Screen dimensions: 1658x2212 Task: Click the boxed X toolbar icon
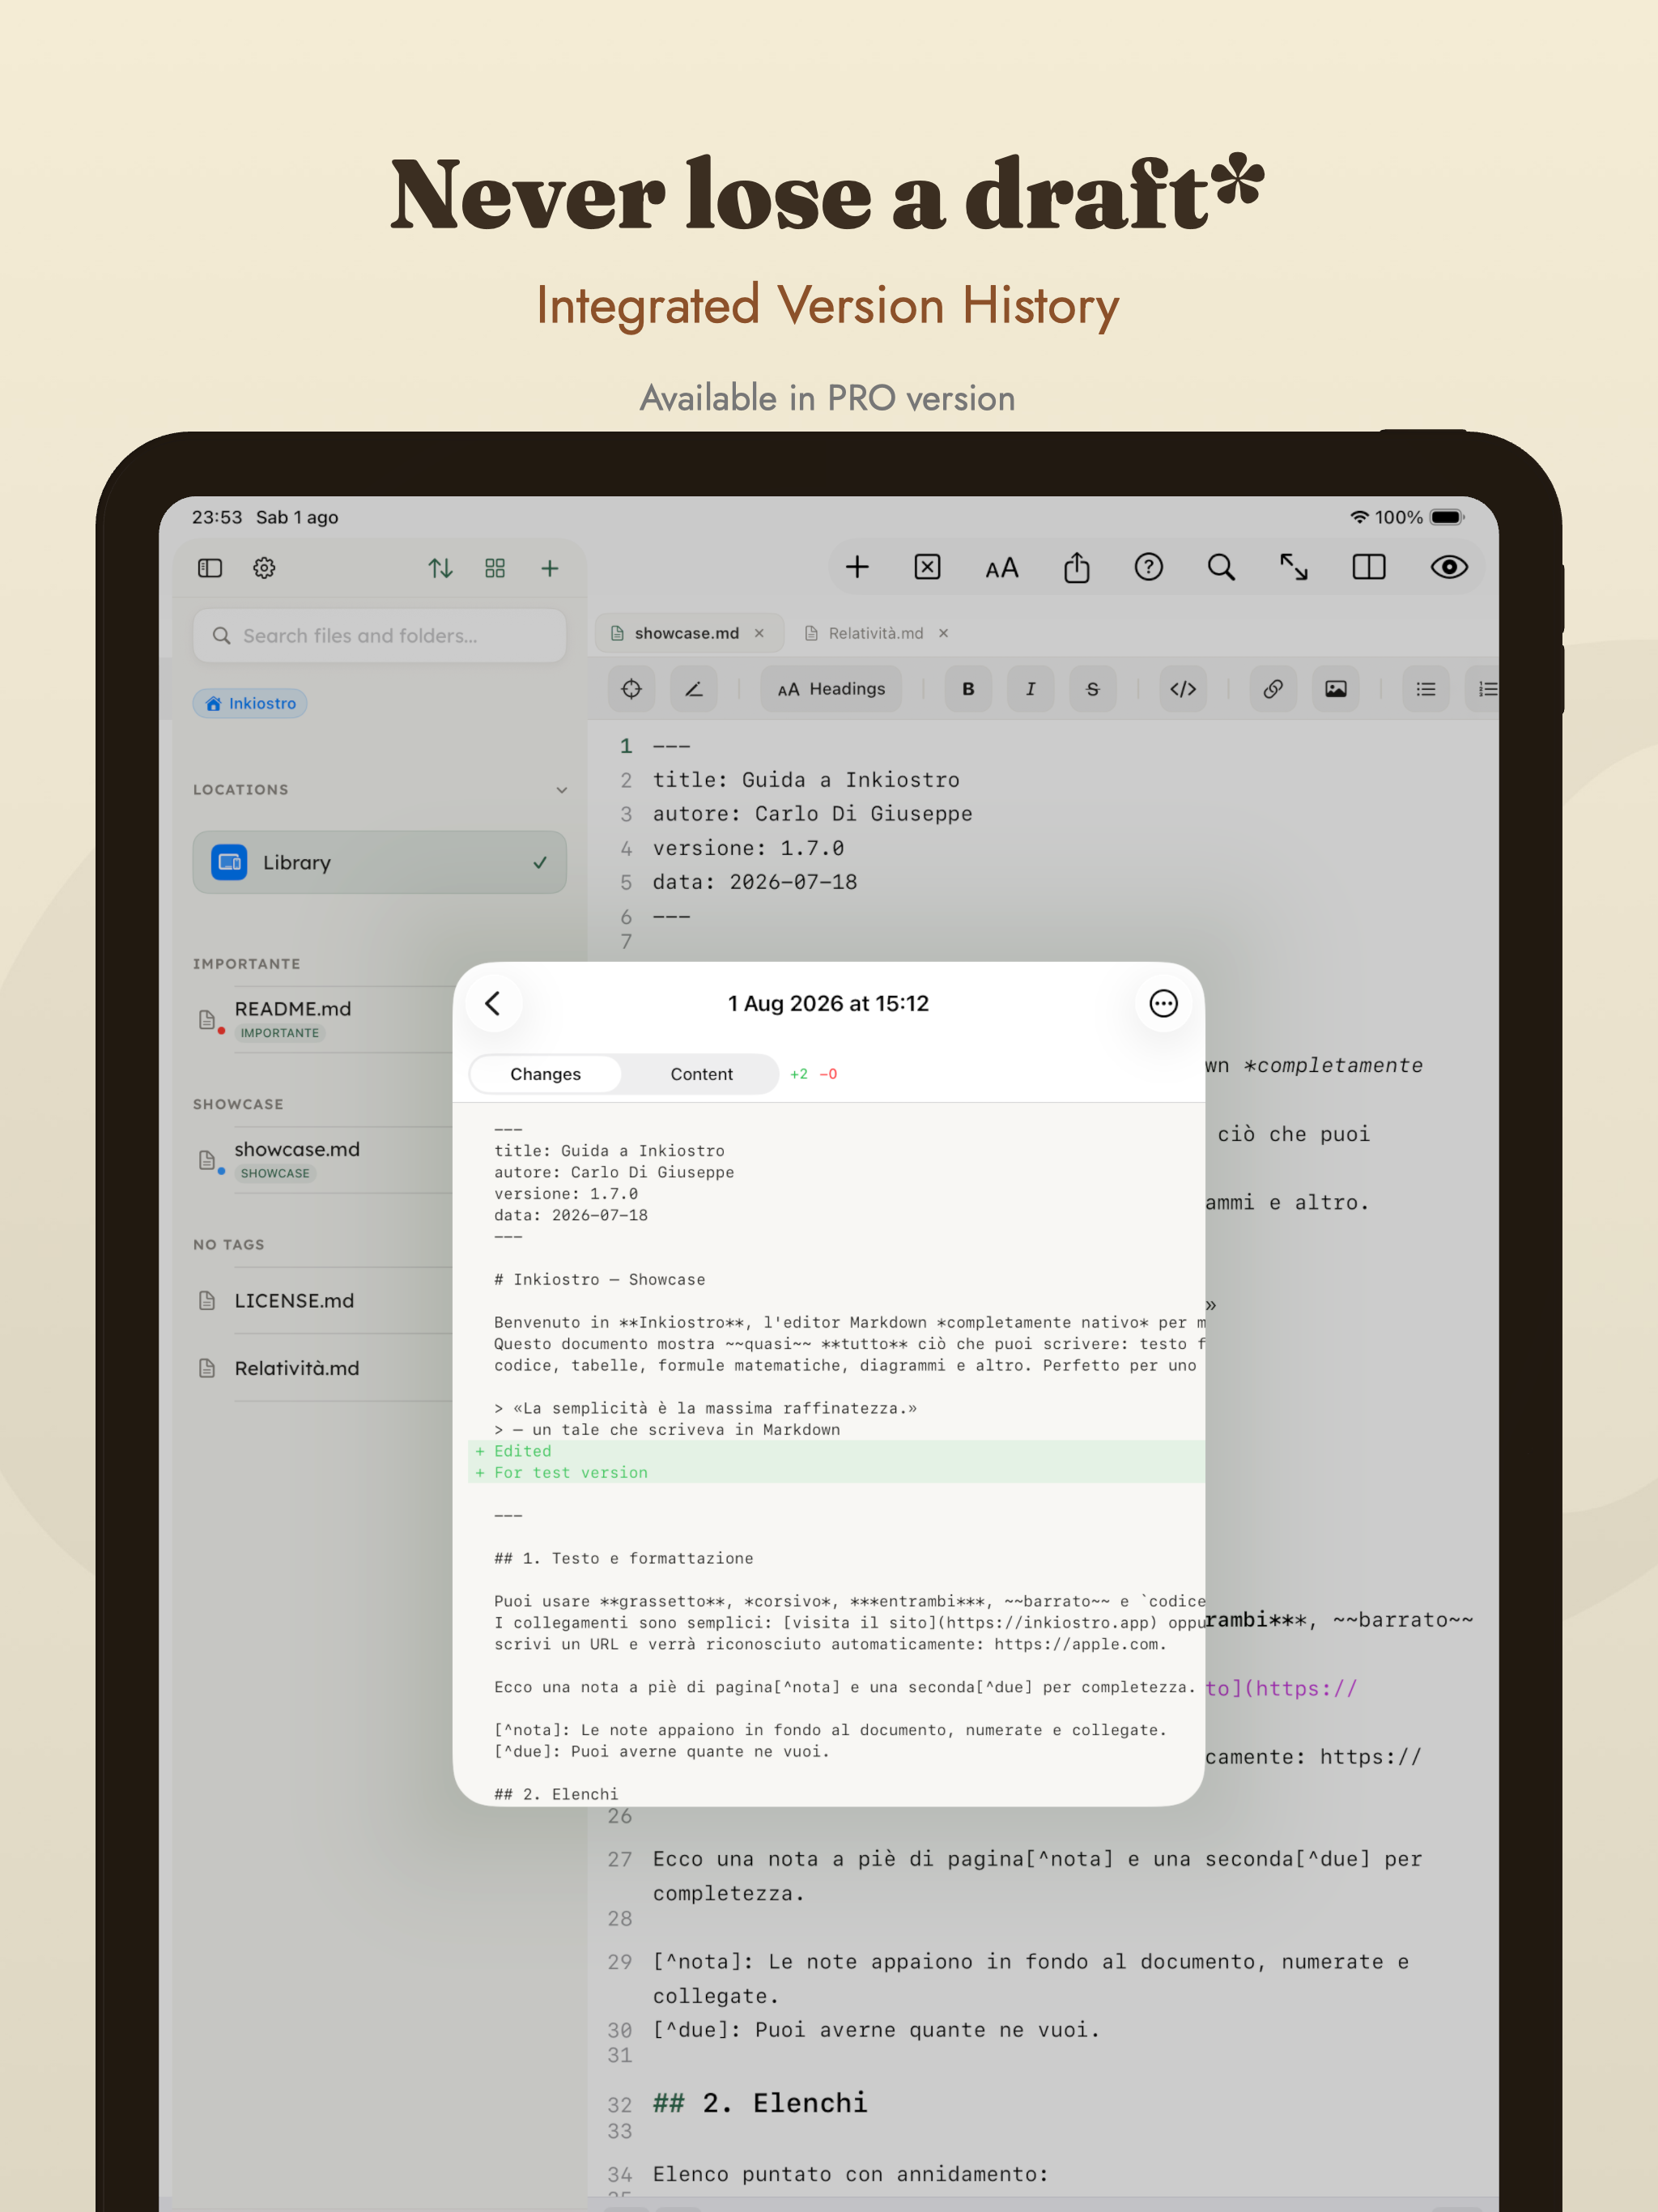point(928,567)
